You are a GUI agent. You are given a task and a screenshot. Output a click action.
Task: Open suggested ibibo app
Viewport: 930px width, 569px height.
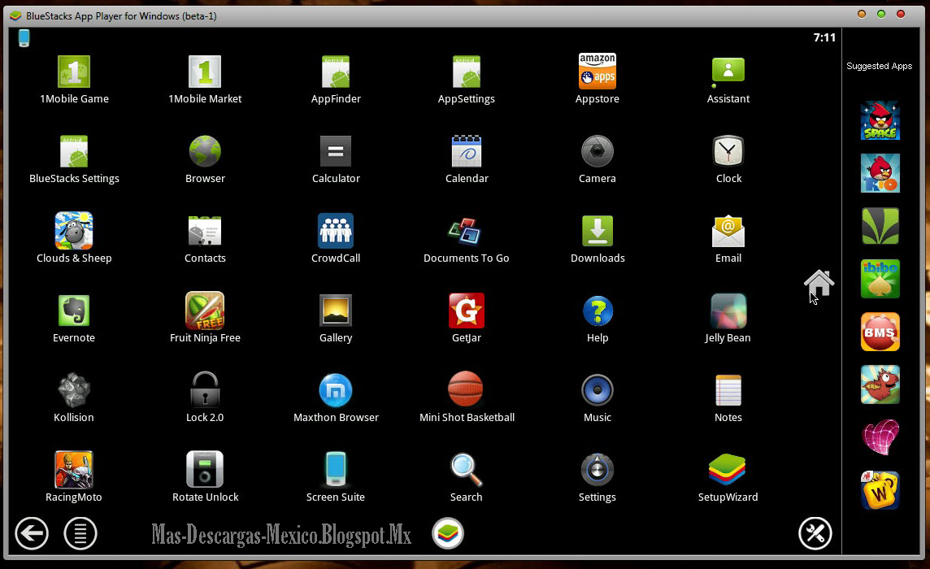[x=880, y=279]
